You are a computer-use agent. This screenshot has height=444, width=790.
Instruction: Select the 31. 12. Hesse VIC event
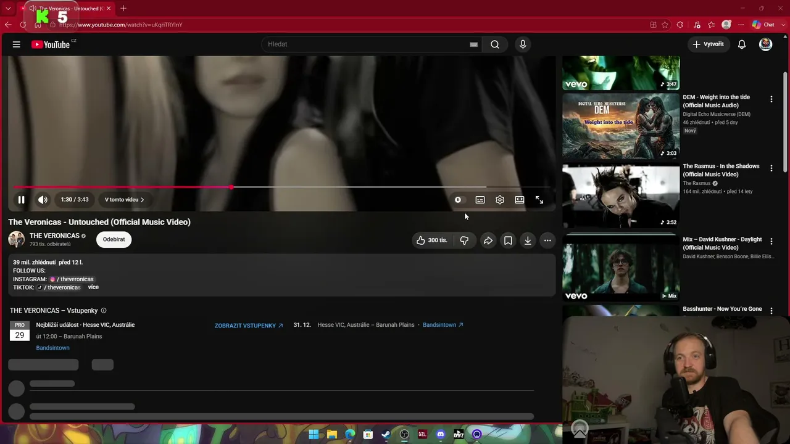point(354,325)
